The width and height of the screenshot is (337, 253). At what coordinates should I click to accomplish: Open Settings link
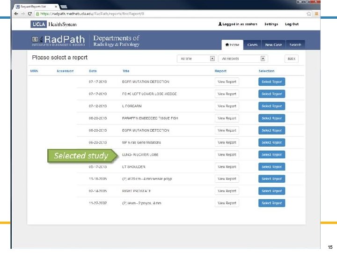tap(271, 24)
